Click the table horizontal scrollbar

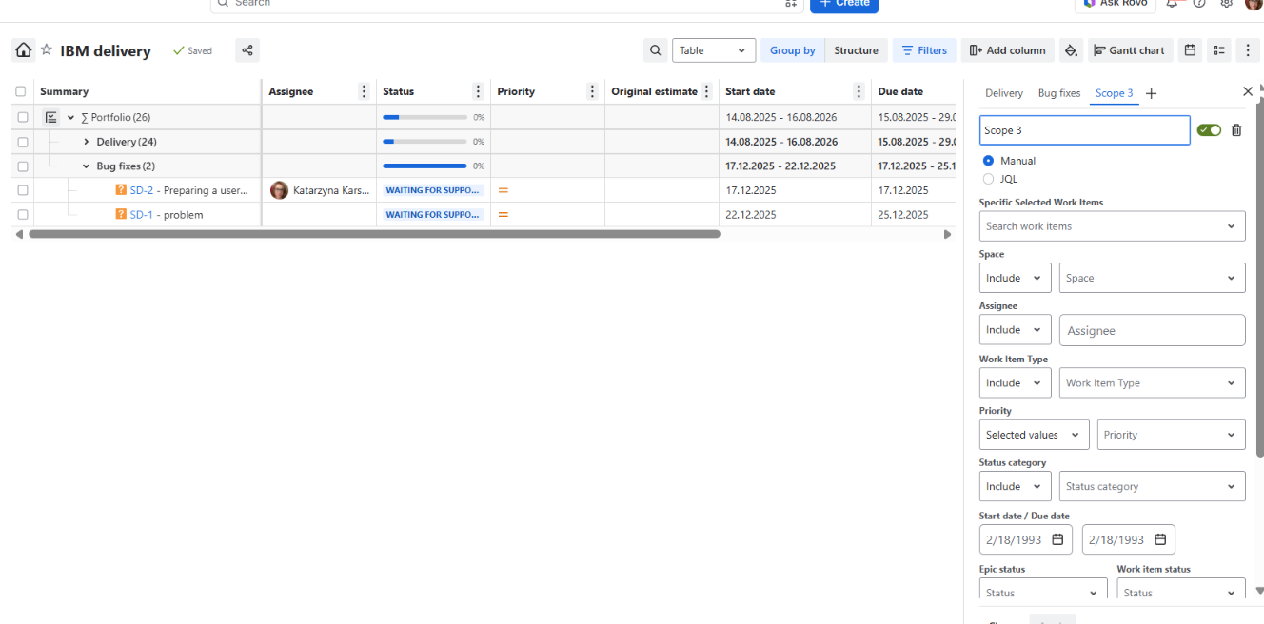(374, 234)
